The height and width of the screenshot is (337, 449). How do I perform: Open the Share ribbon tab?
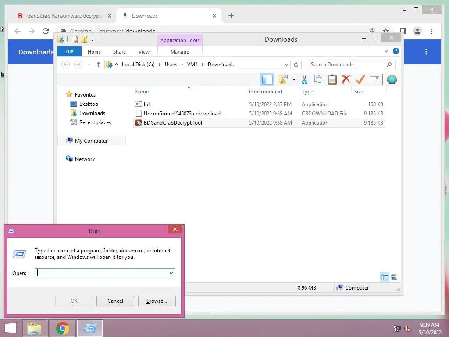[x=119, y=52]
